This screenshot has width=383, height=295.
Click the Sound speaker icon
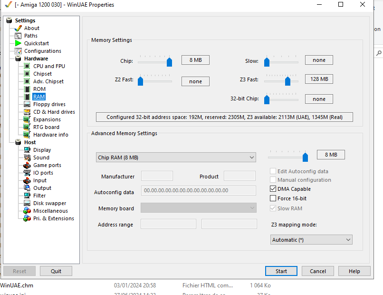tap(27, 157)
